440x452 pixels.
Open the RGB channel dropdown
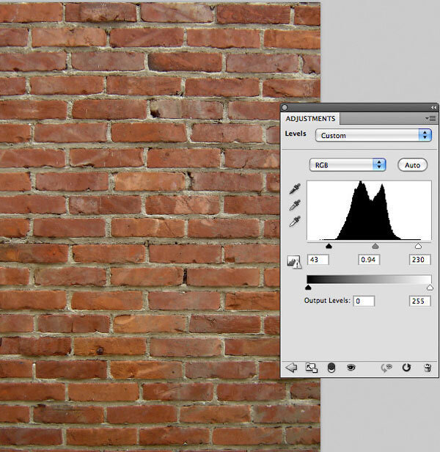[x=348, y=165]
